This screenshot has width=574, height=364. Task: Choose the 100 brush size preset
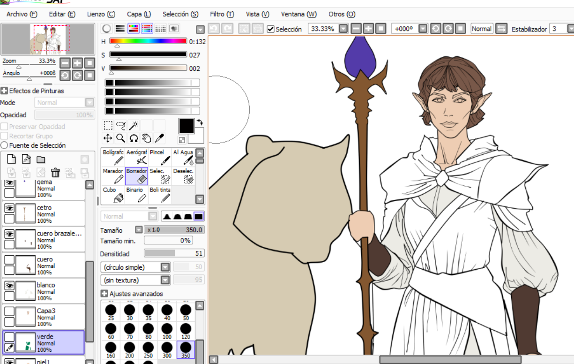[167, 330]
